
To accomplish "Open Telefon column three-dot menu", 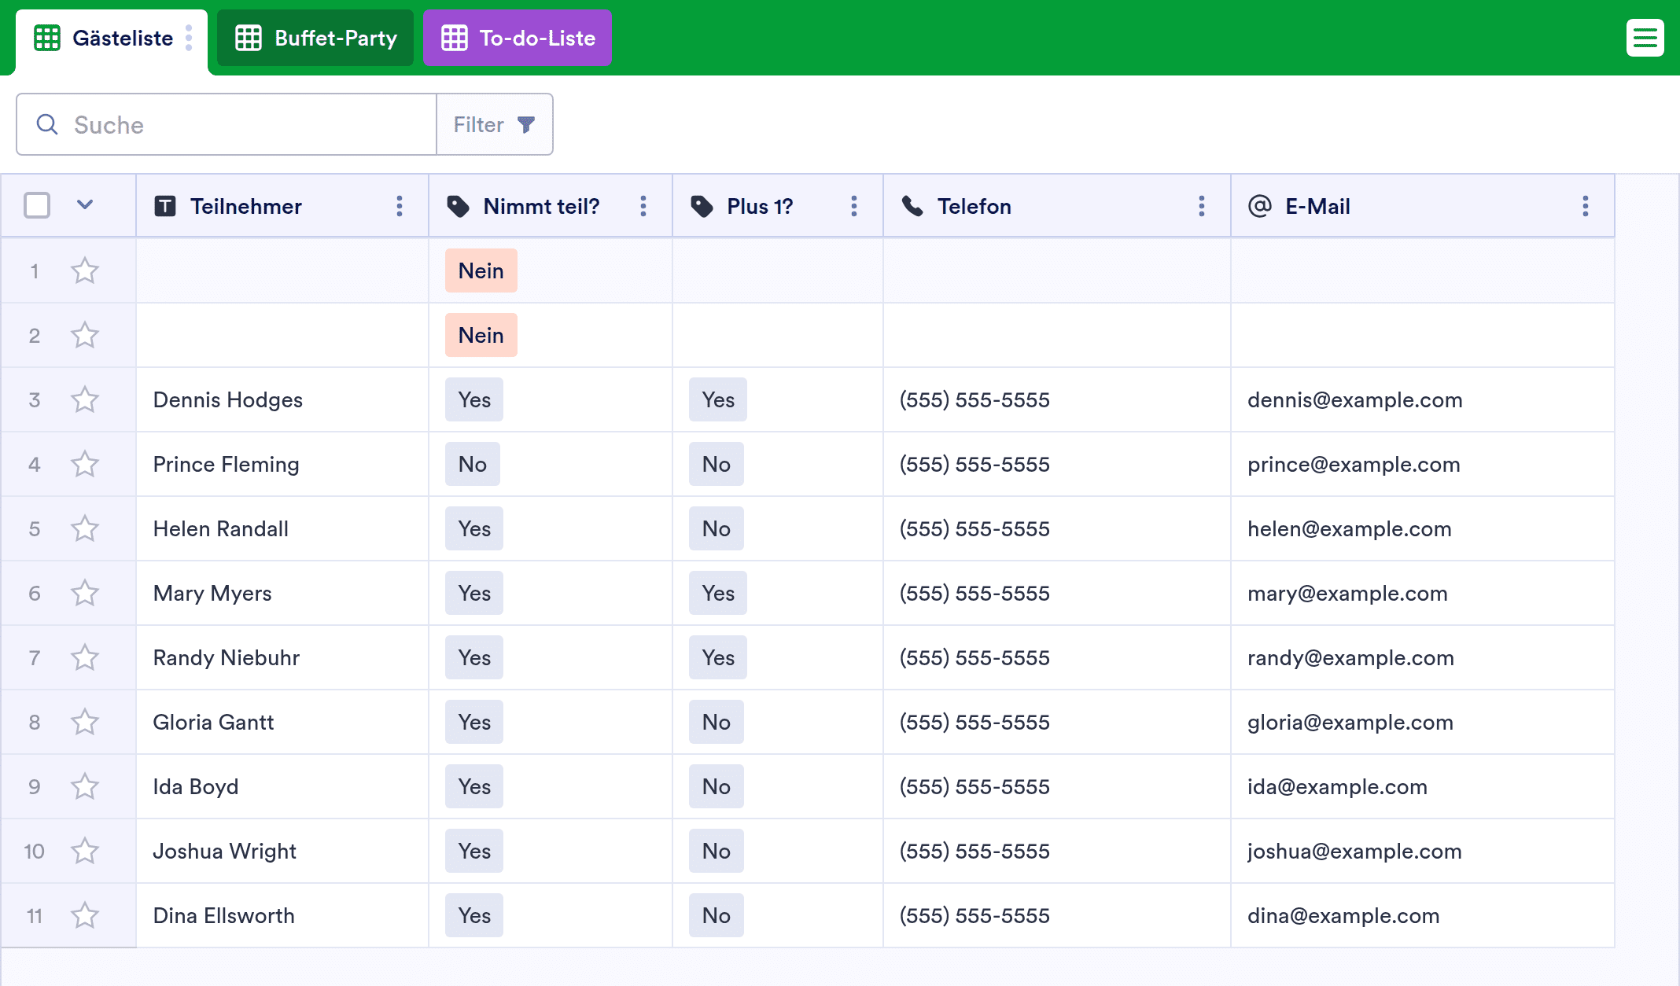I will [x=1201, y=206].
